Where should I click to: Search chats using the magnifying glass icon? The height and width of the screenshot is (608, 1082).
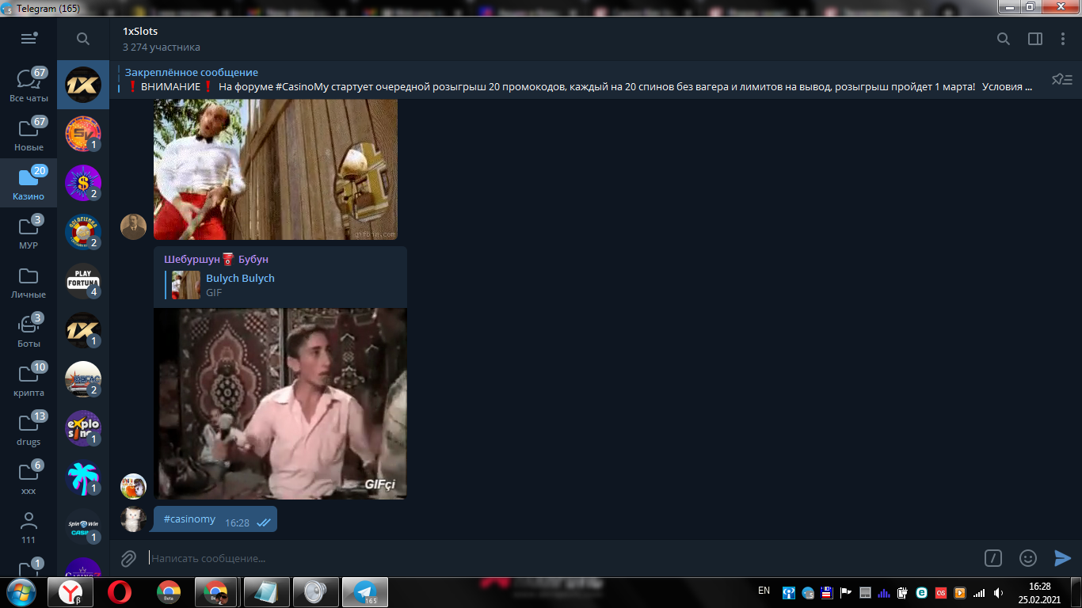[x=82, y=38]
